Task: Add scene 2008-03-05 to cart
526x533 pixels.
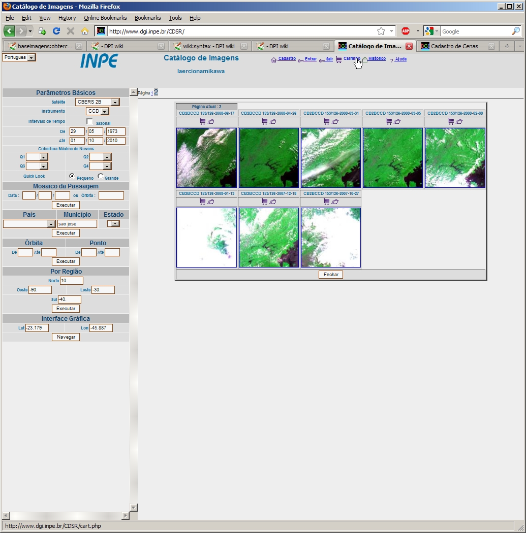Action: (389, 121)
